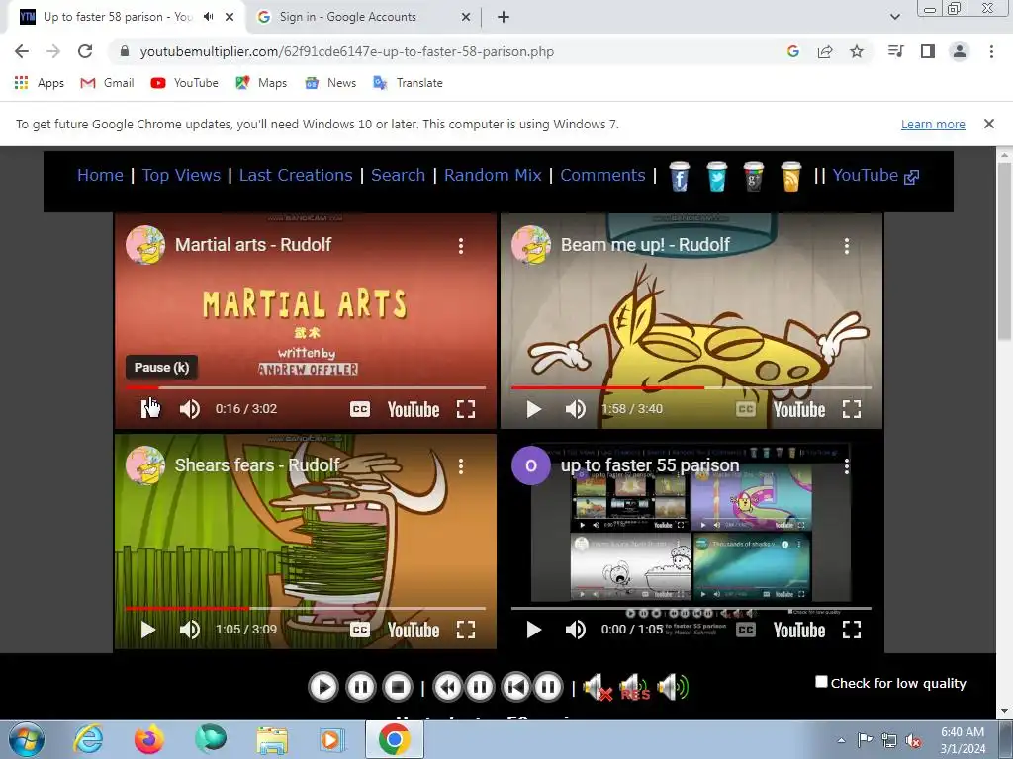
Task: Click YouTube logo on Shears fears video
Action: click(x=414, y=630)
